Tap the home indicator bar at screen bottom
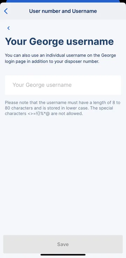 (63, 255)
